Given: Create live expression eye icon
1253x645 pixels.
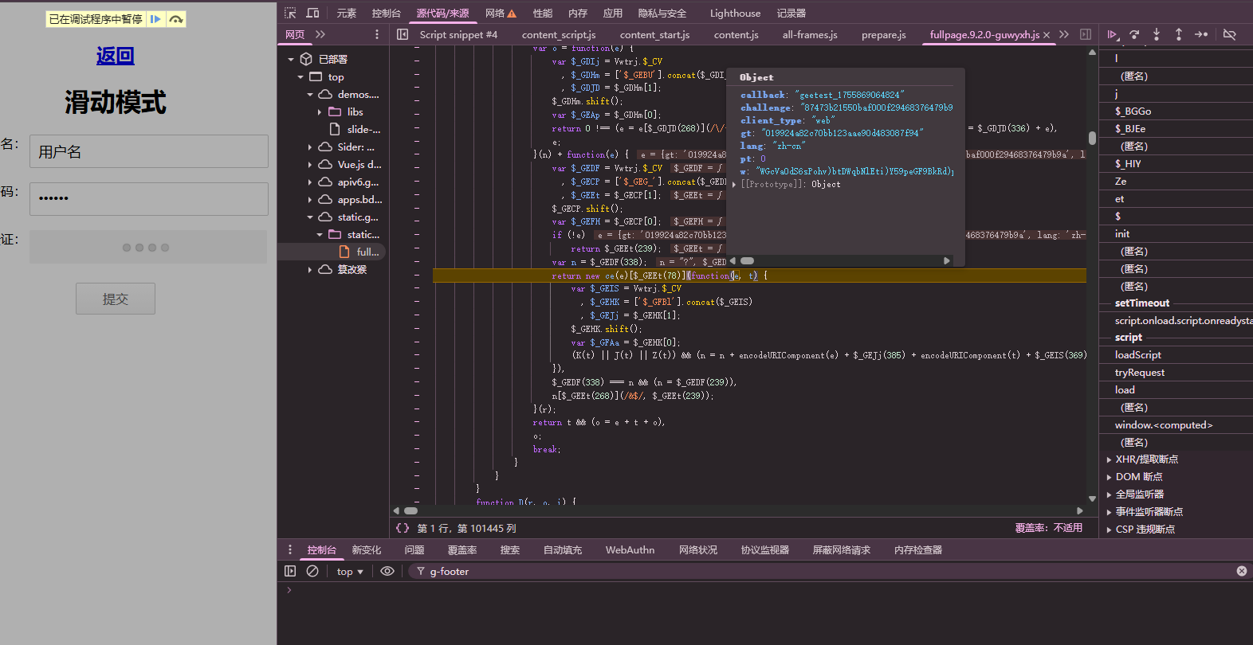Looking at the screenshot, I should (387, 571).
